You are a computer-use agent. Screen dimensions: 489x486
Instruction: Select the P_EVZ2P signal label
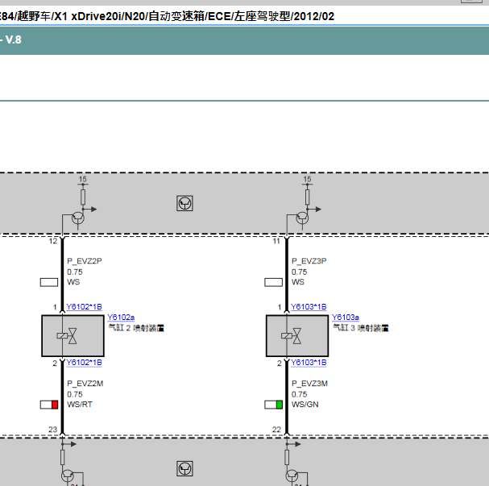85,261
